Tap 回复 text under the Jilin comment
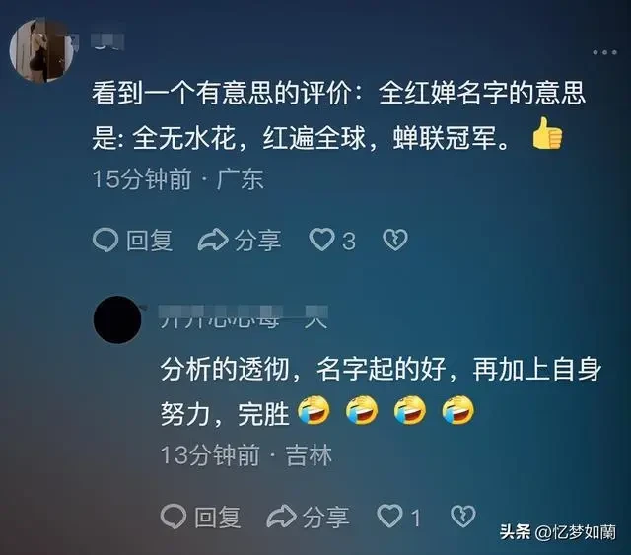This screenshot has width=631, height=555. [217, 518]
